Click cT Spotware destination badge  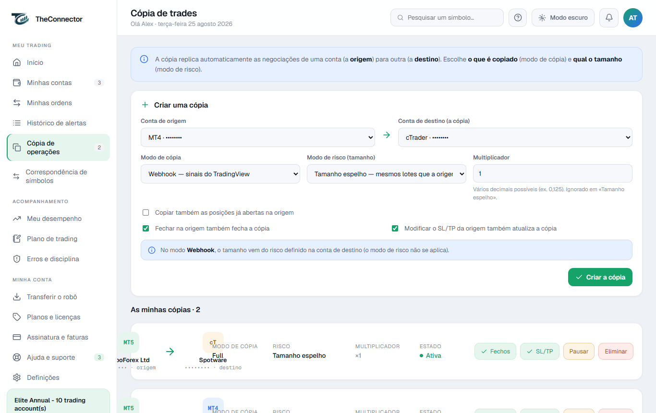(213, 342)
